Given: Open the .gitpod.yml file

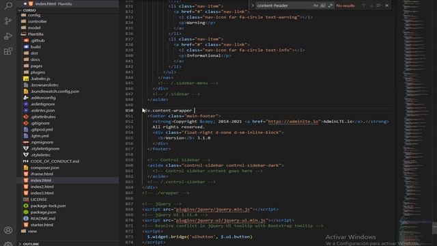Looking at the screenshot, I should pyautogui.click(x=41, y=129).
